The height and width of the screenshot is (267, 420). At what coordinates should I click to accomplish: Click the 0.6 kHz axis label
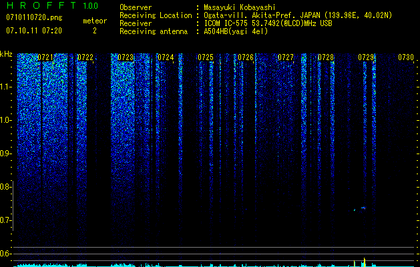[5, 254]
